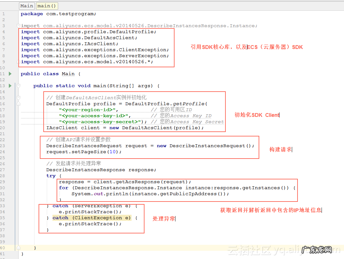Run the main() method via green gutter arrow
Screen dimensions: 344x259
click(10, 86)
